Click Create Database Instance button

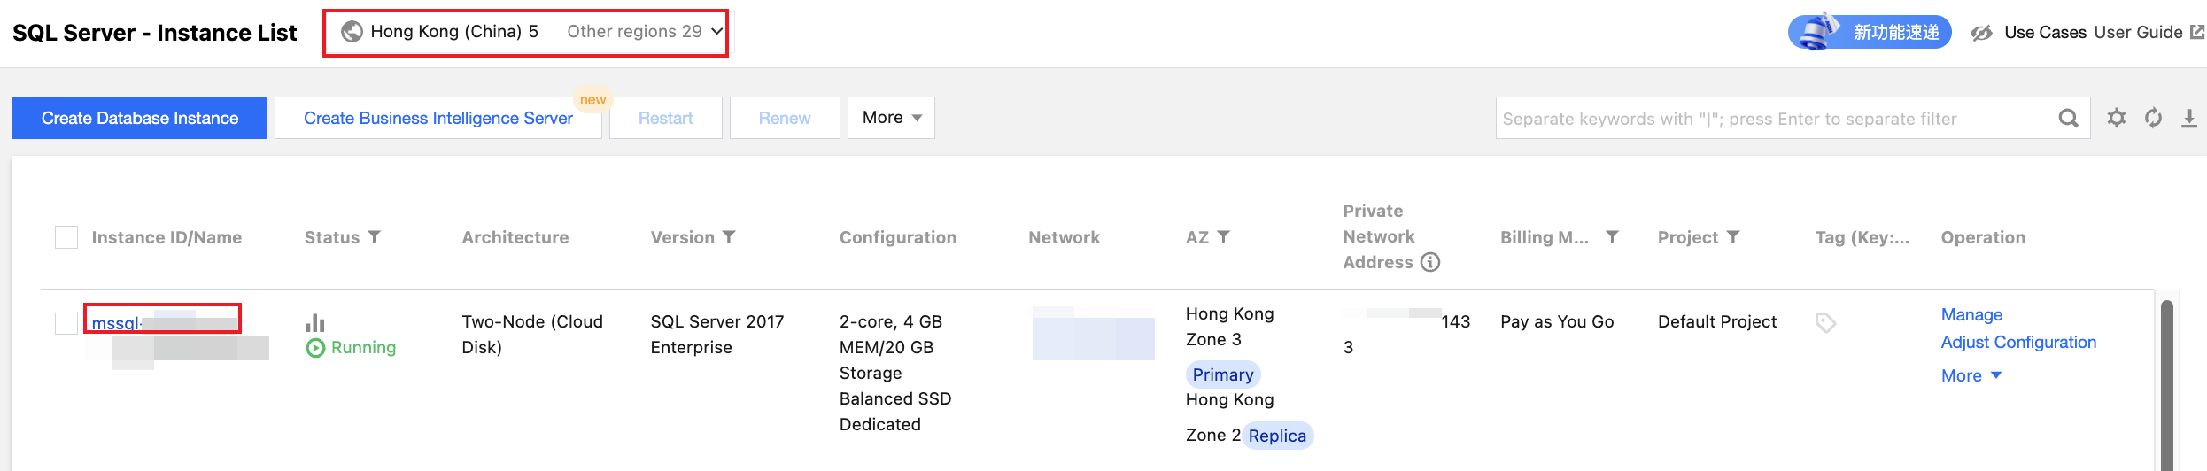pyautogui.click(x=140, y=118)
